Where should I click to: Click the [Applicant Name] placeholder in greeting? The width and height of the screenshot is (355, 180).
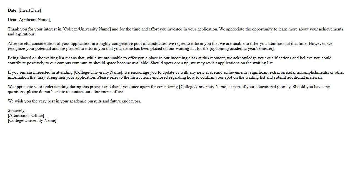tap(34, 20)
